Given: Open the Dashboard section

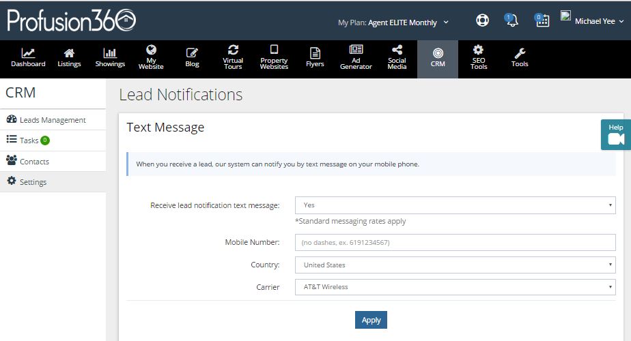Looking at the screenshot, I should (28, 59).
